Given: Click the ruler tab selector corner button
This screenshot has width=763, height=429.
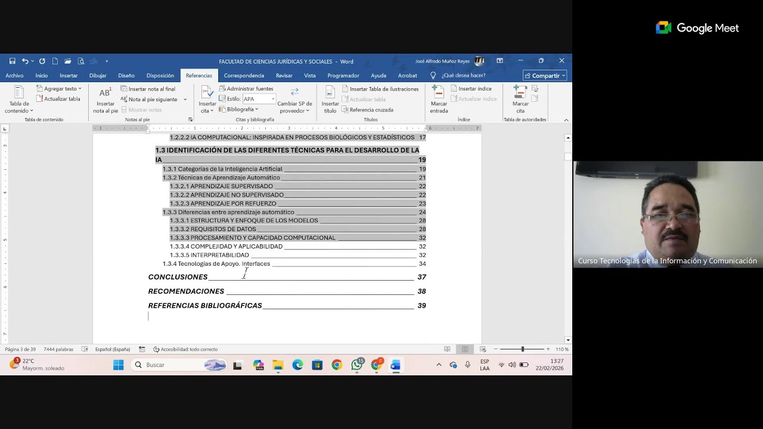Looking at the screenshot, I should pyautogui.click(x=5, y=128).
